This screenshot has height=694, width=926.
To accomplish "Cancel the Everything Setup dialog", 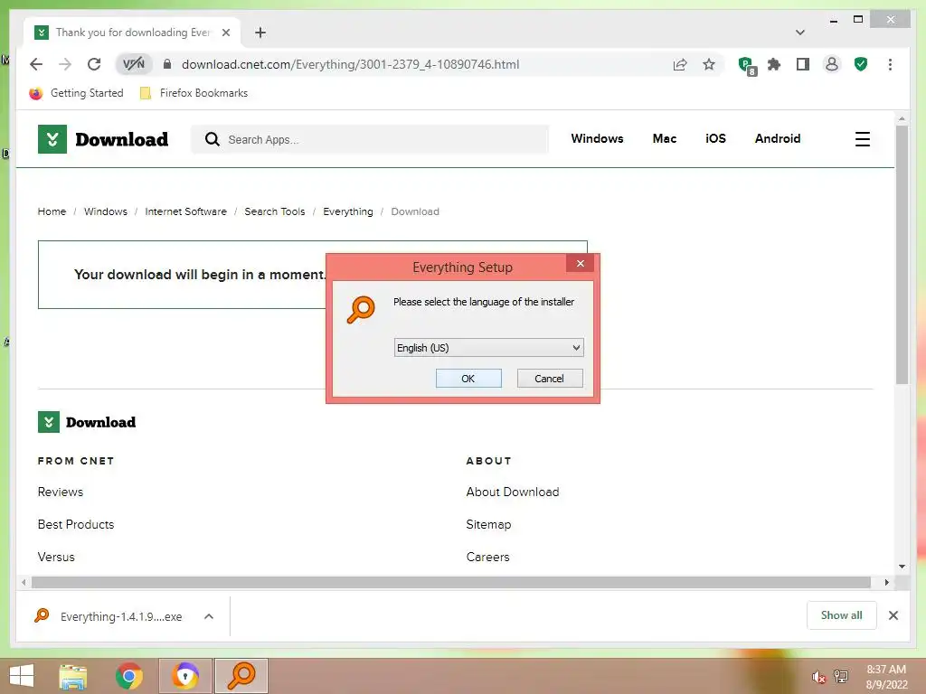I will coord(549,379).
